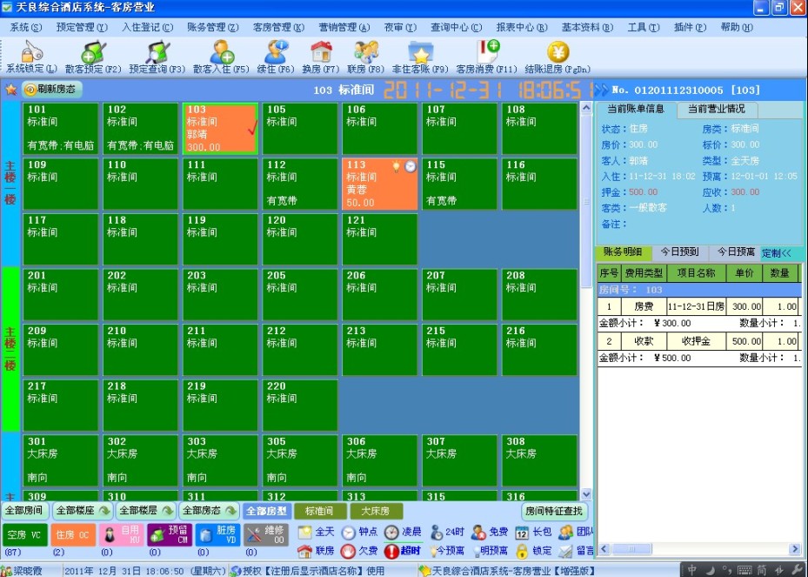Expand the 全部楼层 floor dropdown
This screenshot has width=808, height=577.
[145, 511]
